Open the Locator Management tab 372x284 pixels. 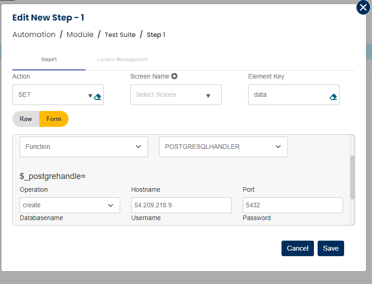(122, 59)
